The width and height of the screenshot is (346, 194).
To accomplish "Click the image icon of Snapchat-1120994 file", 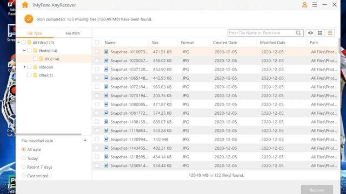I will click(107, 139).
